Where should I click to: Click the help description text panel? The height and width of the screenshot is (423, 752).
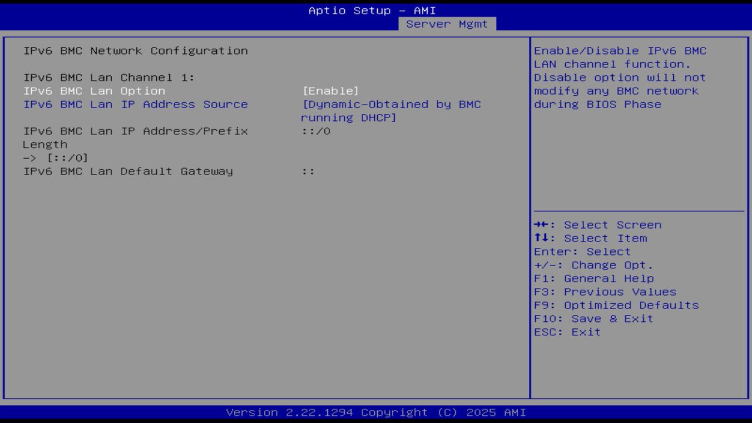coord(620,77)
